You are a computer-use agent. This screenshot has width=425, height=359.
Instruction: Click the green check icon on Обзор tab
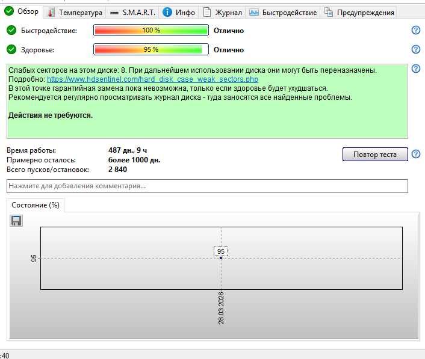(x=9, y=11)
